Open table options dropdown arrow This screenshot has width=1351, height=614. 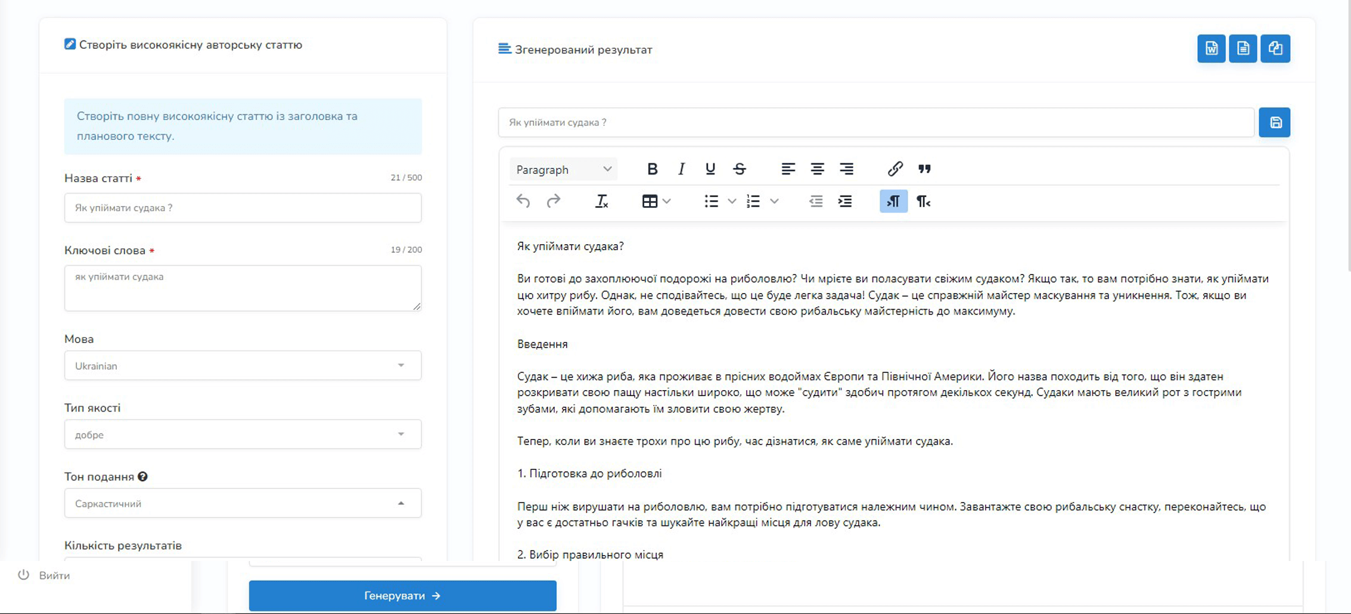pyautogui.click(x=667, y=201)
